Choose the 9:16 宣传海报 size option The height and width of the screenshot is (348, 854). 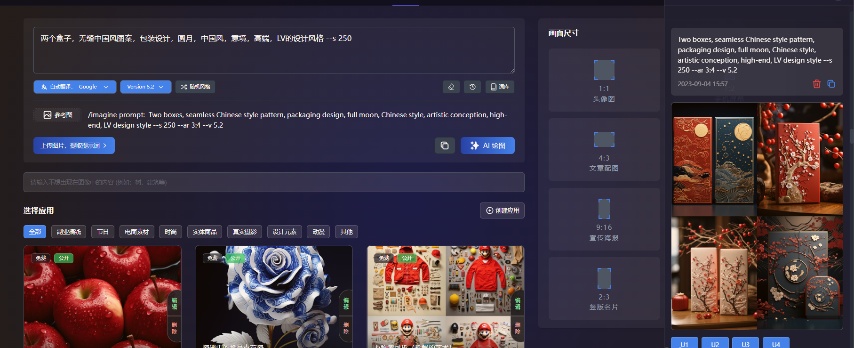[x=604, y=219]
